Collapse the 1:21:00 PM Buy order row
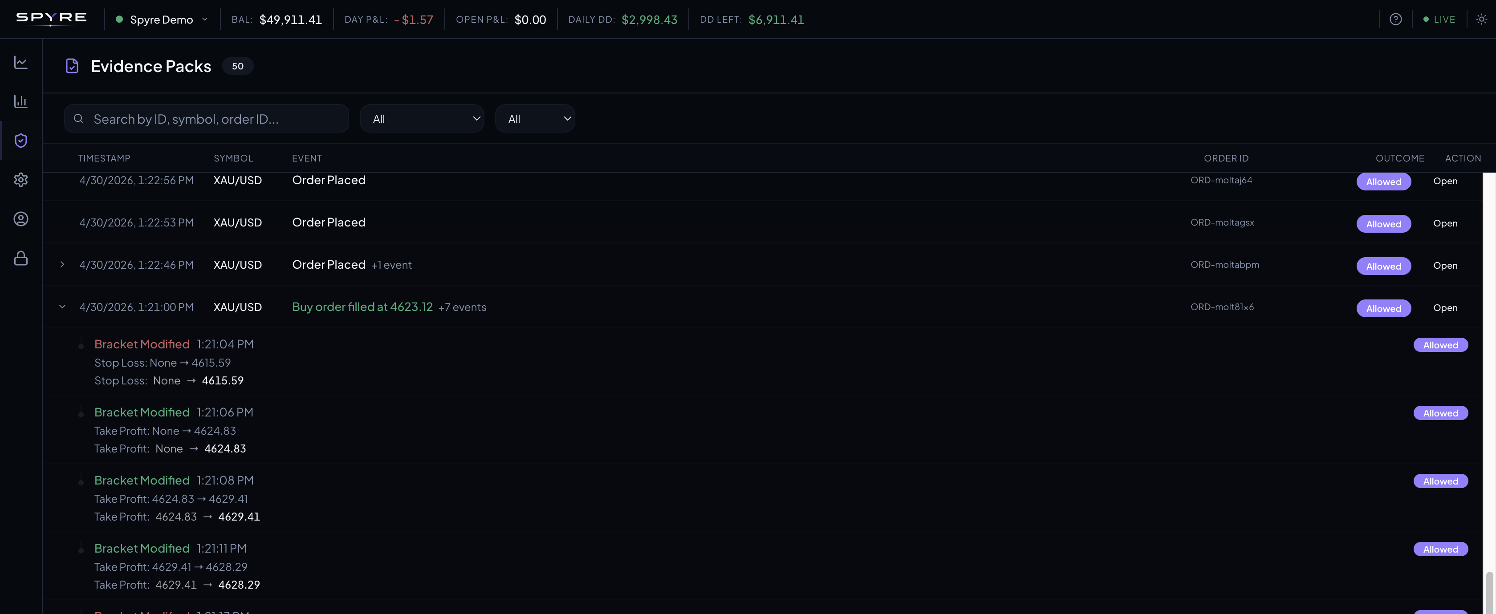The width and height of the screenshot is (1496, 614). point(62,307)
